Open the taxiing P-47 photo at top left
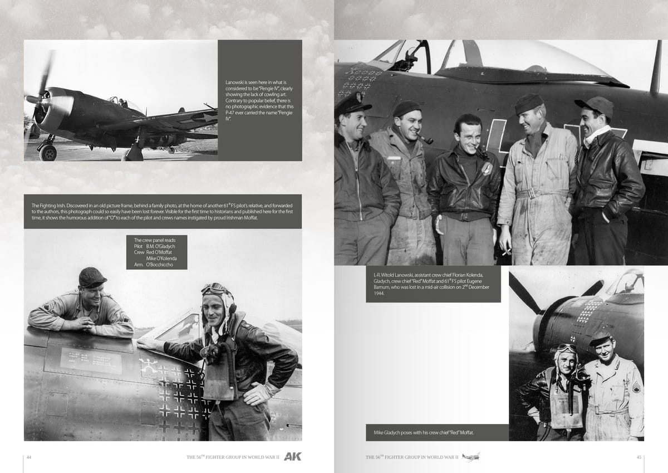The width and height of the screenshot is (668, 473). pos(120,100)
